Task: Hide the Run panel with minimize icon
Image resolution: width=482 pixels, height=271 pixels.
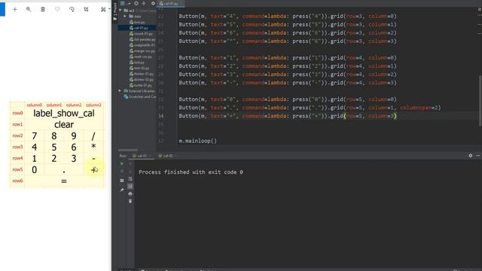Action: (478, 156)
